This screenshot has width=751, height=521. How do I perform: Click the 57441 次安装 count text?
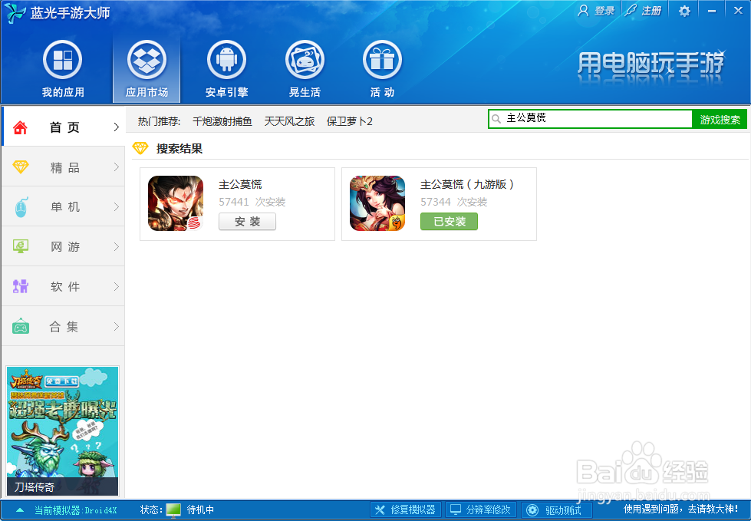[252, 202]
